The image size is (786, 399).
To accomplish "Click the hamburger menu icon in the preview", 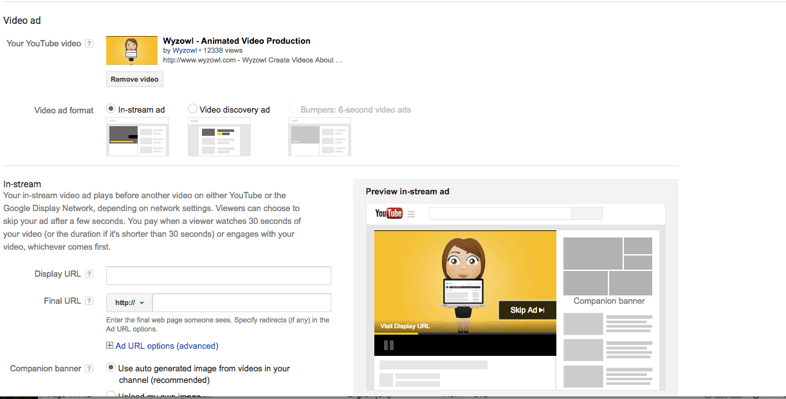I will tap(412, 214).
